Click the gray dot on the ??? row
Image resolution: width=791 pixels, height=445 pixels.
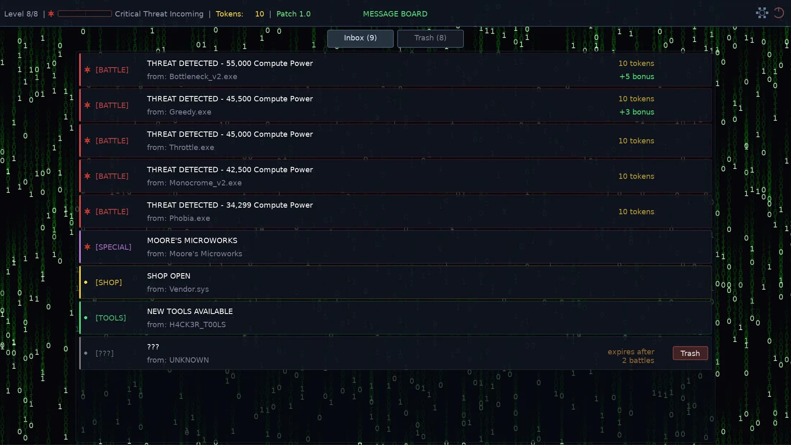tap(86, 353)
